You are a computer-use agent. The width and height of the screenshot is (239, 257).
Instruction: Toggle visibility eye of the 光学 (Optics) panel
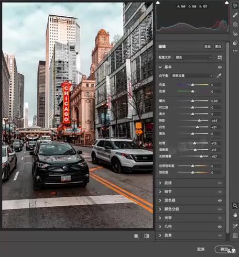pos(220,218)
